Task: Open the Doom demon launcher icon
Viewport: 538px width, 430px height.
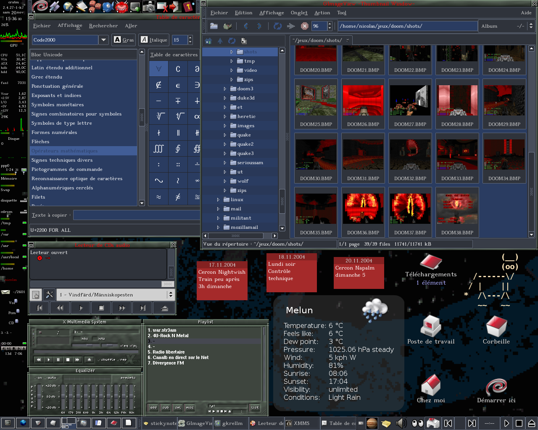Action: pyautogui.click(x=121, y=6)
